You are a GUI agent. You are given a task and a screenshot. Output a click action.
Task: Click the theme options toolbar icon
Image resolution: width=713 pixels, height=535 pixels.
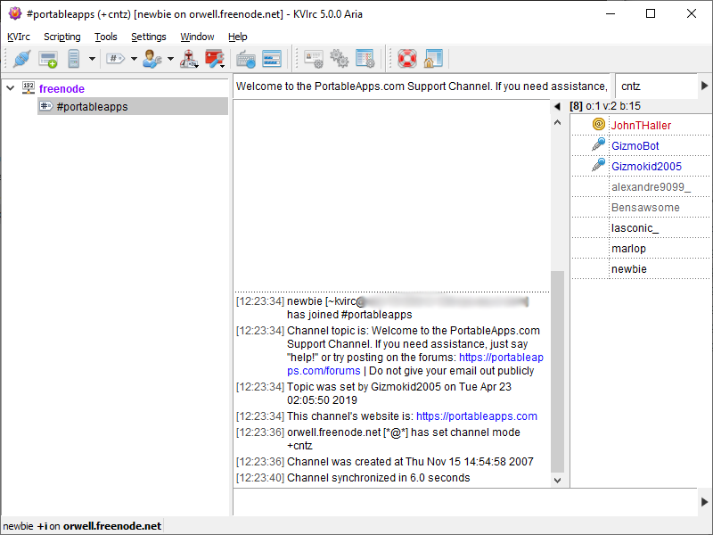pyautogui.click(x=365, y=60)
